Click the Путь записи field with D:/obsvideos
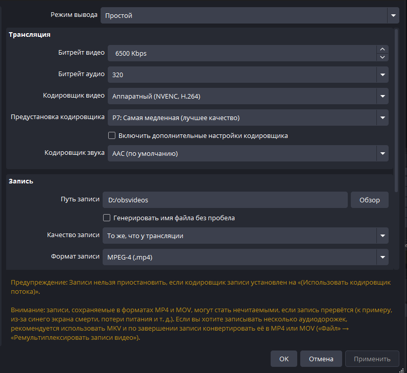 coord(225,200)
